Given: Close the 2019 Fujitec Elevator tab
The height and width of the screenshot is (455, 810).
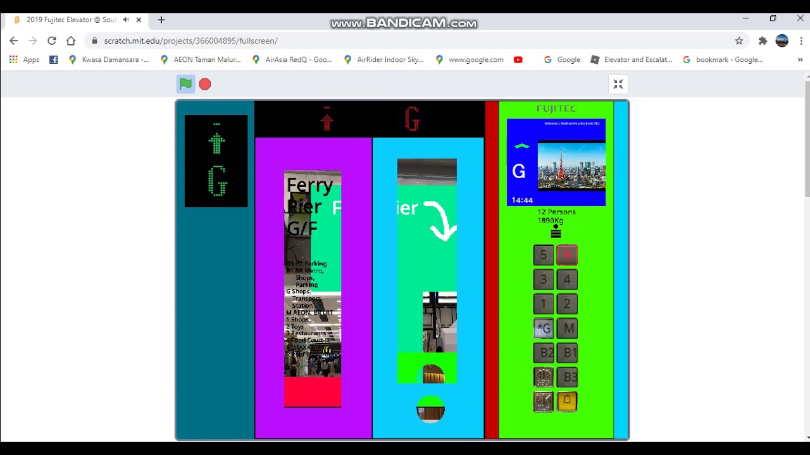Looking at the screenshot, I should point(139,20).
